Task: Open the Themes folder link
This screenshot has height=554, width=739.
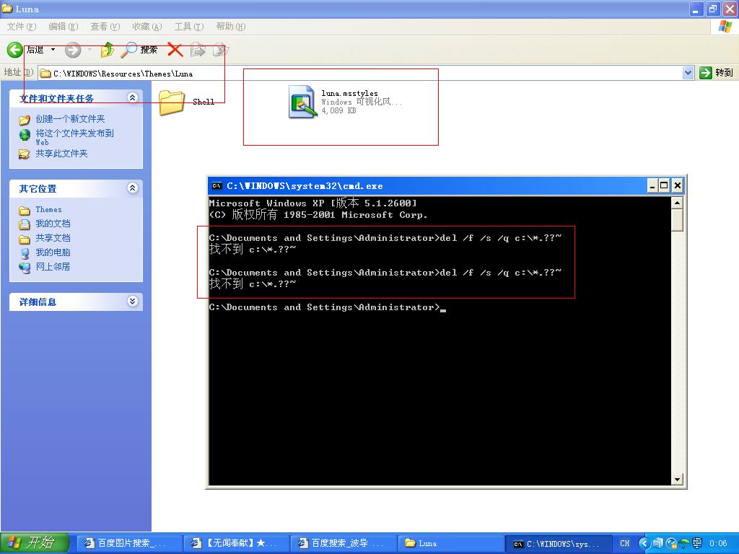Action: (x=48, y=210)
